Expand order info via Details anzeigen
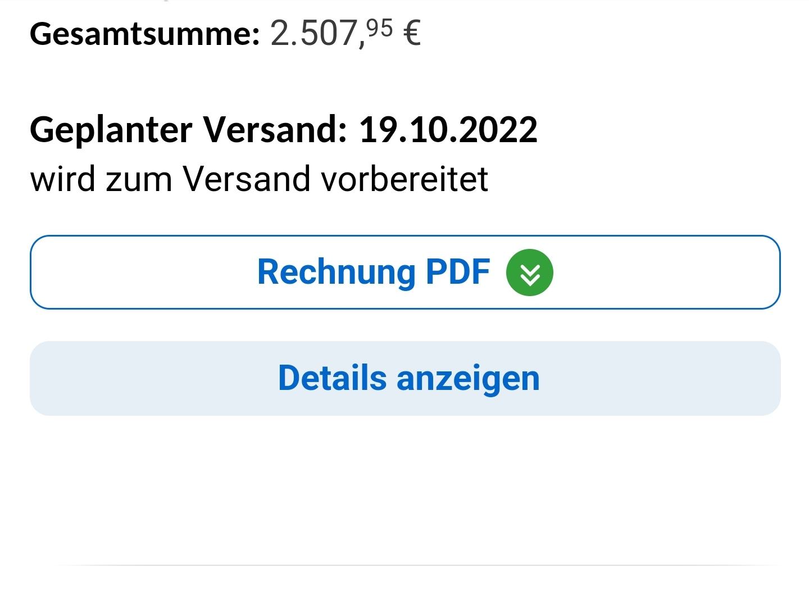 tap(405, 378)
